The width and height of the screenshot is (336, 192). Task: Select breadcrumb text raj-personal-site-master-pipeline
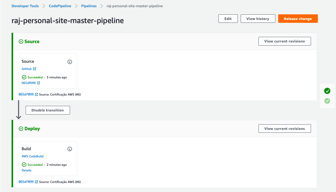[135, 6]
